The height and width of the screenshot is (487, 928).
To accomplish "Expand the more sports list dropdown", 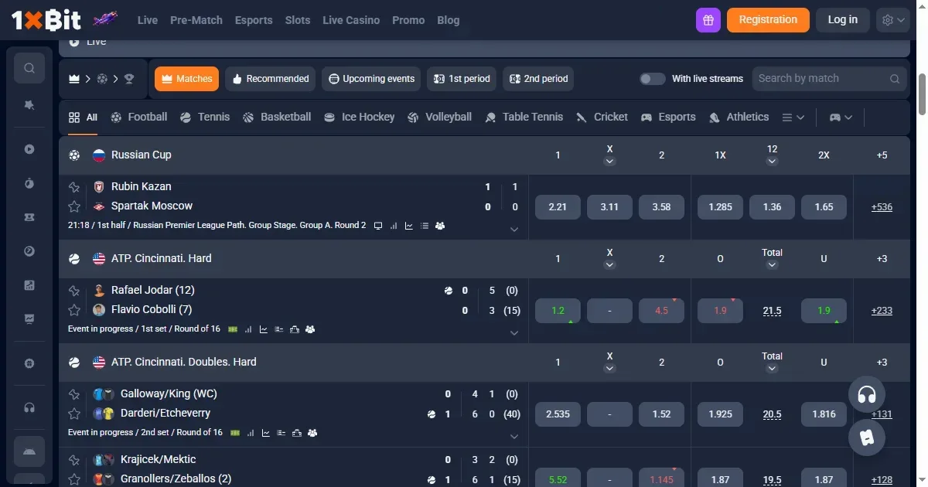I will click(x=793, y=117).
